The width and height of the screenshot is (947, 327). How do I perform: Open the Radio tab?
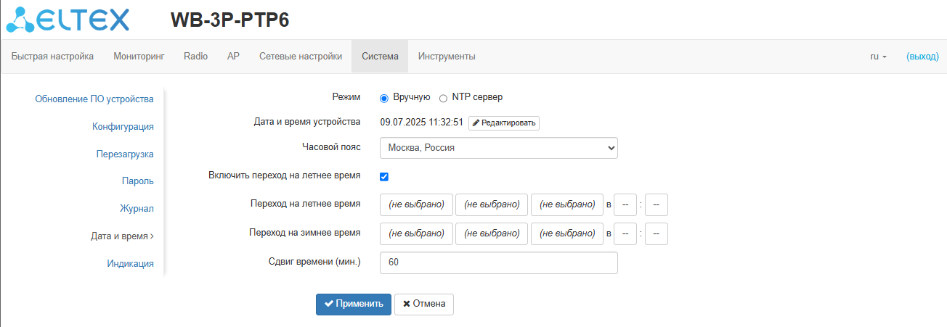tap(195, 57)
